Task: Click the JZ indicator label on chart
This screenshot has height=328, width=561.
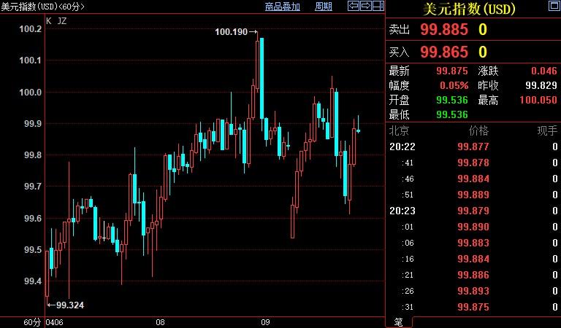Action: 61,20
